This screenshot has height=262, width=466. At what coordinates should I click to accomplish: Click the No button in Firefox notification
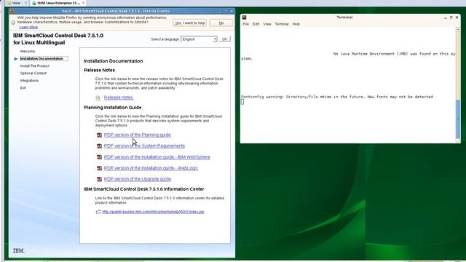221,23
